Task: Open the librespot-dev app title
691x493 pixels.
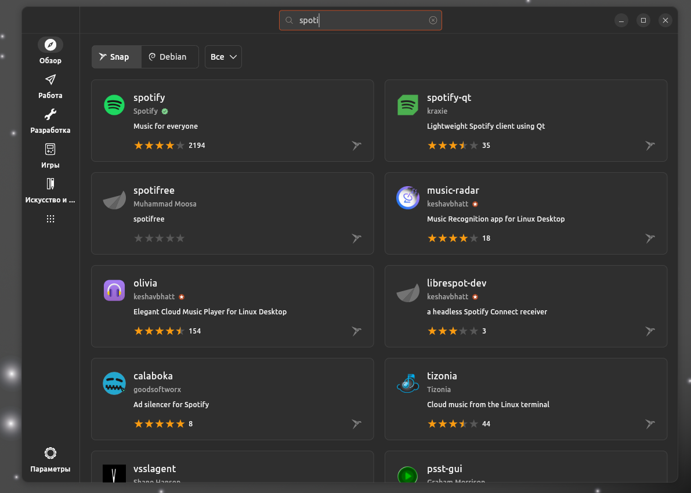Action: tap(457, 283)
